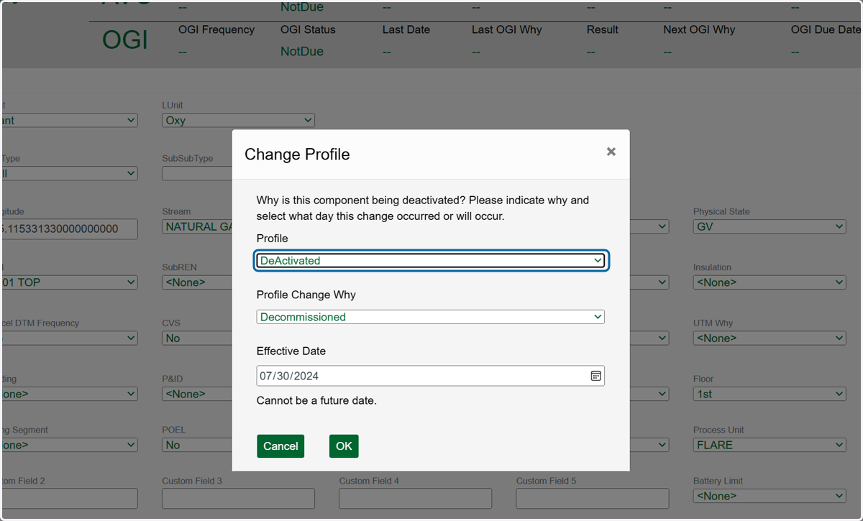Open the calendar picker icon
The width and height of the screenshot is (863, 521).
[595, 376]
